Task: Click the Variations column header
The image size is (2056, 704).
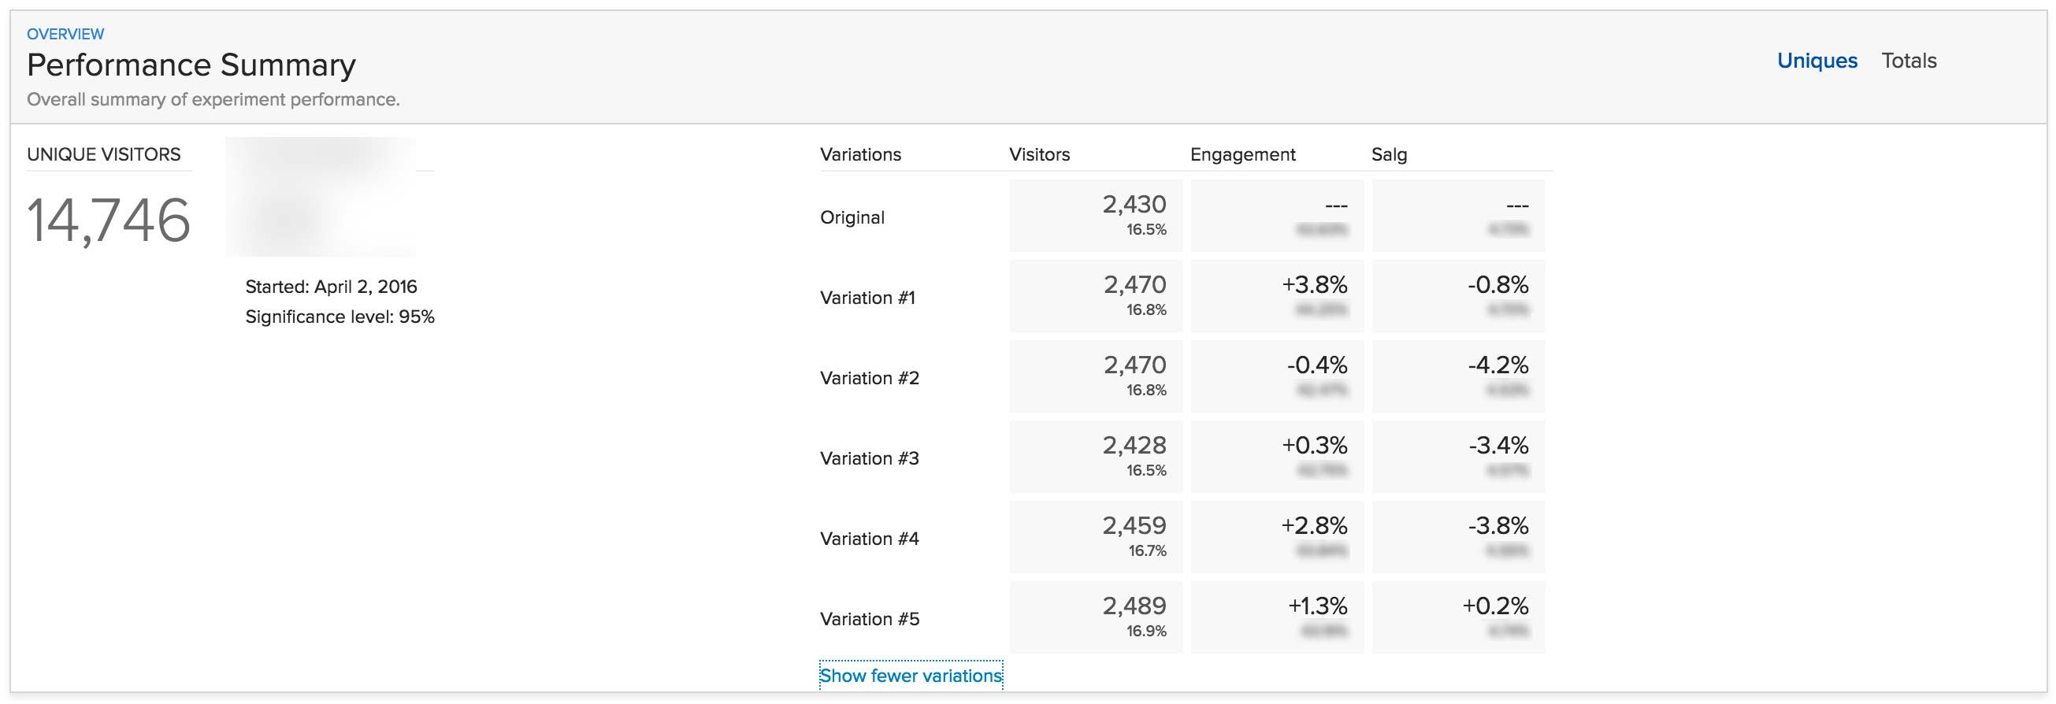Action: pos(860,155)
